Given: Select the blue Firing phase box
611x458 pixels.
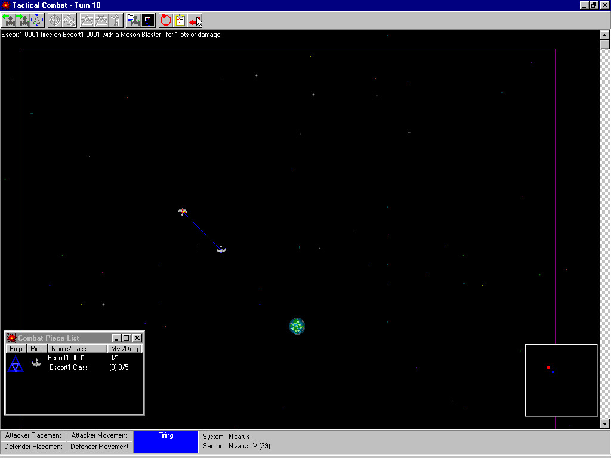Looking at the screenshot, I should point(166,441).
